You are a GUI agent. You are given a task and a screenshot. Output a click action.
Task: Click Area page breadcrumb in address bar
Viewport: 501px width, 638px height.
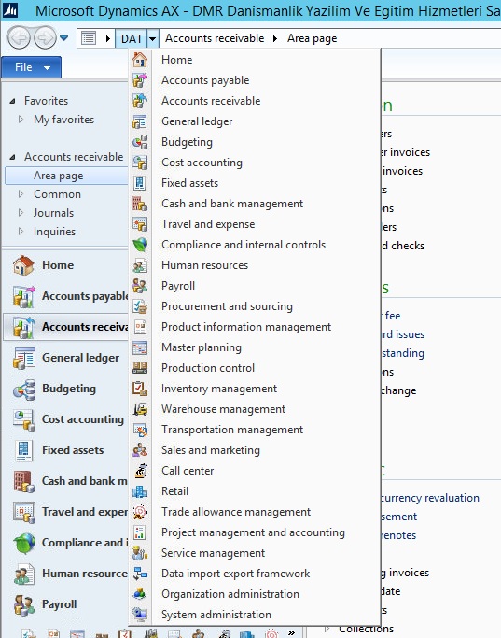[x=312, y=38]
